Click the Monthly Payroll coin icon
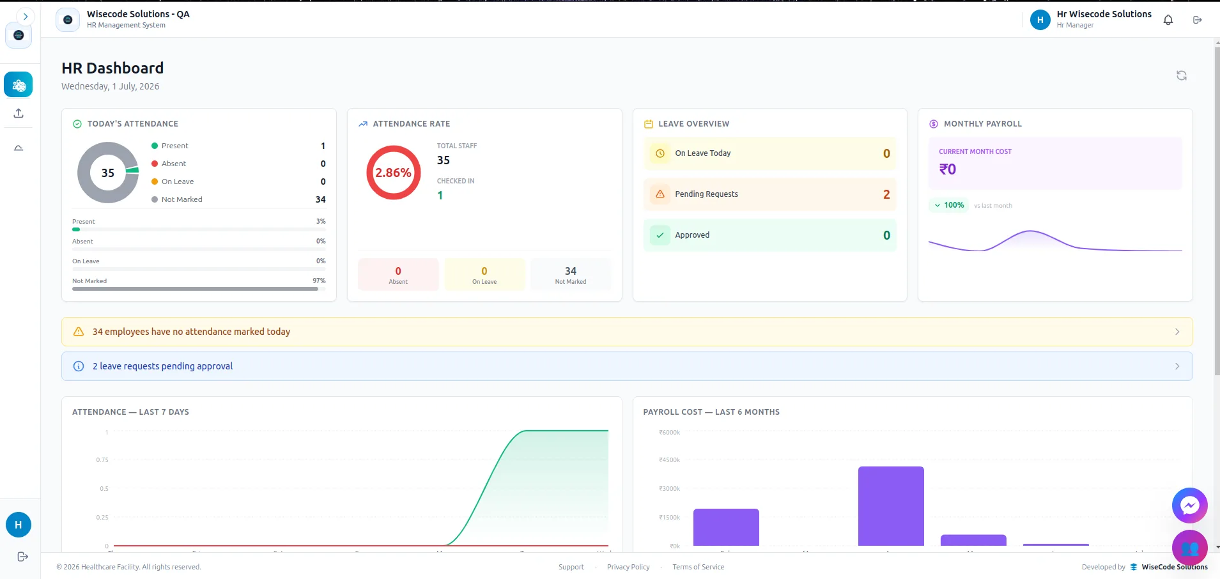Screen dimensions: 1220x579 (934, 124)
